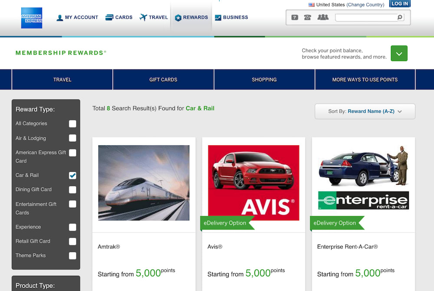Screen dimensions: 434x291
Task: Expand the green point balance chevron
Action: pyautogui.click(x=399, y=53)
